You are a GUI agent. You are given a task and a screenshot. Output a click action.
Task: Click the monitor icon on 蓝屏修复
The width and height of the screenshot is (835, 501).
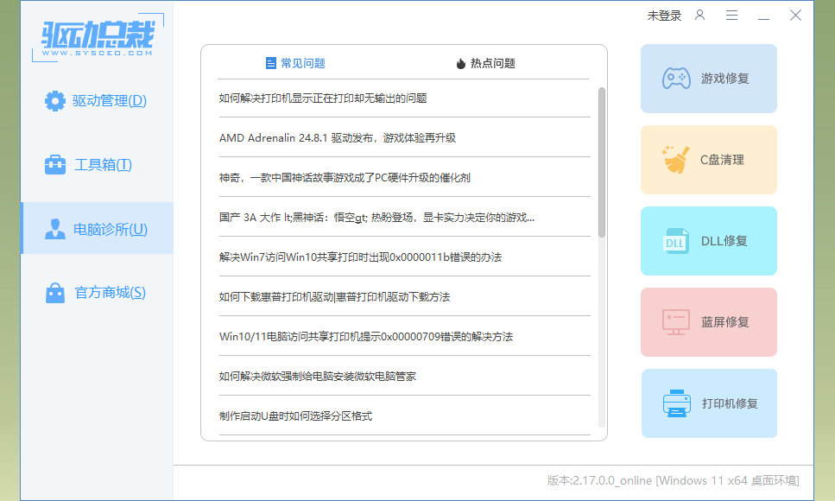675,322
